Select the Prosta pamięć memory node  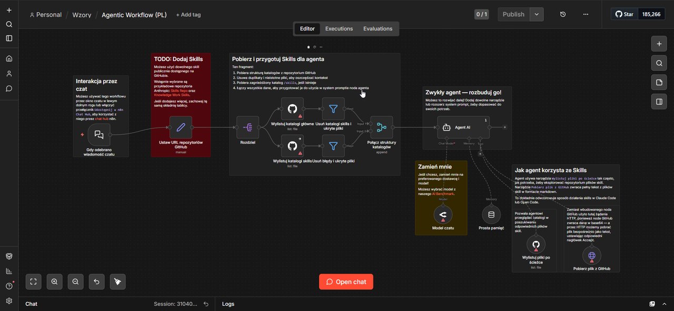click(491, 214)
